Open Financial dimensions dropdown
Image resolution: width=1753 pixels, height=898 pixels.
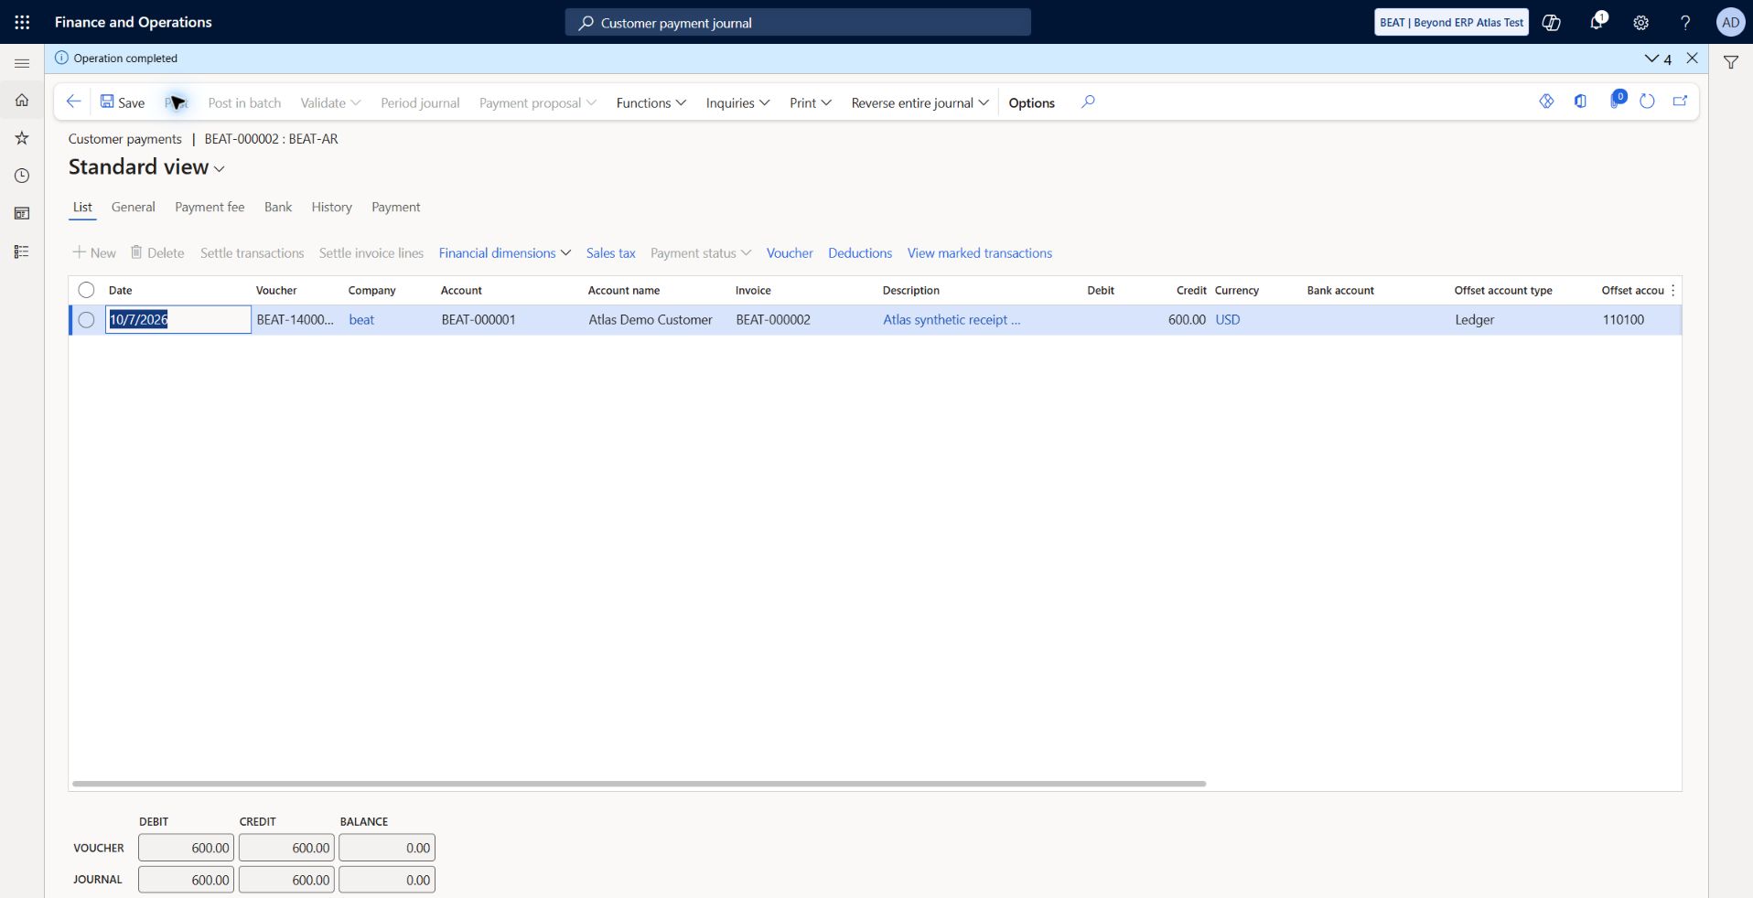click(504, 253)
